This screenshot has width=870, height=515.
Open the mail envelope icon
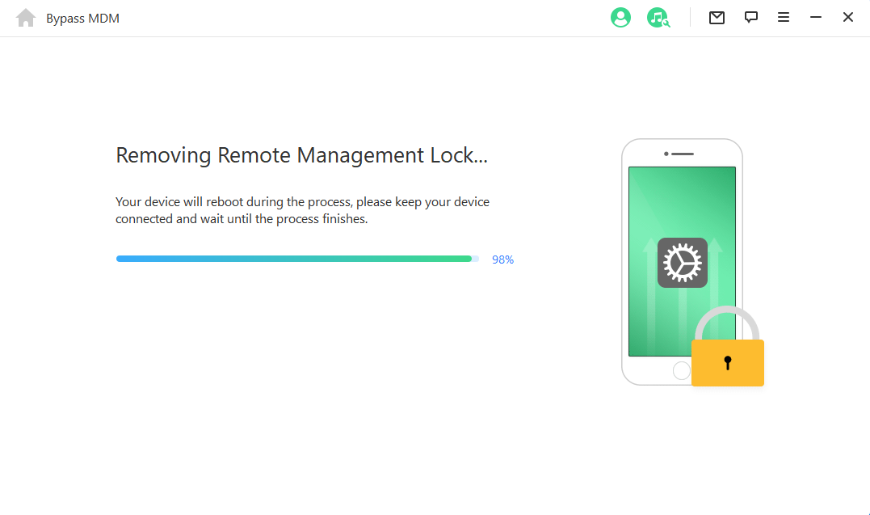click(717, 18)
